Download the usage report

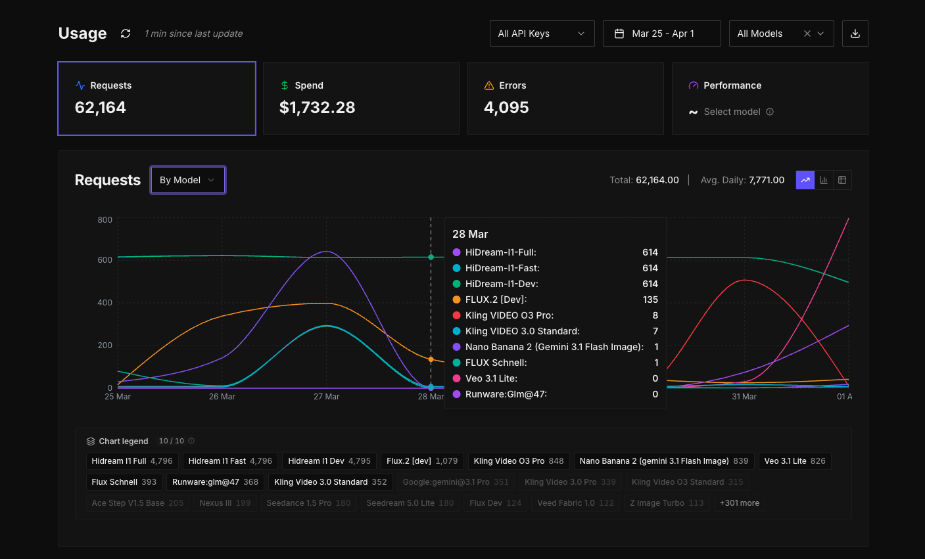click(855, 34)
